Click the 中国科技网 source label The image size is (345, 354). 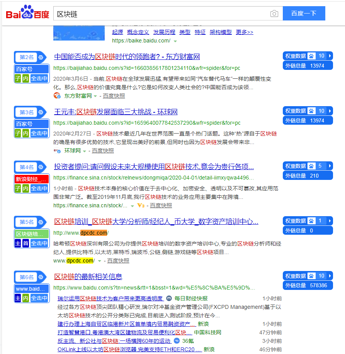[x=207, y=332]
